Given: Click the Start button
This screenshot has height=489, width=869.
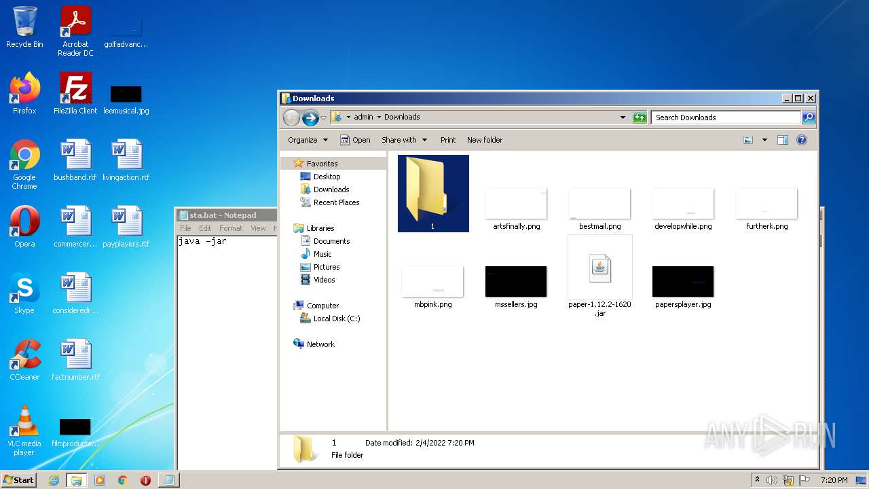Looking at the screenshot, I should 19,480.
